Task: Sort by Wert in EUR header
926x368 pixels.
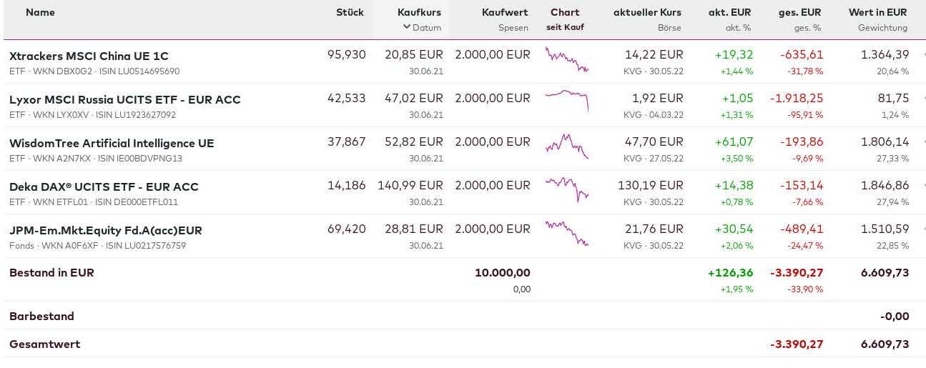Action: point(877,12)
